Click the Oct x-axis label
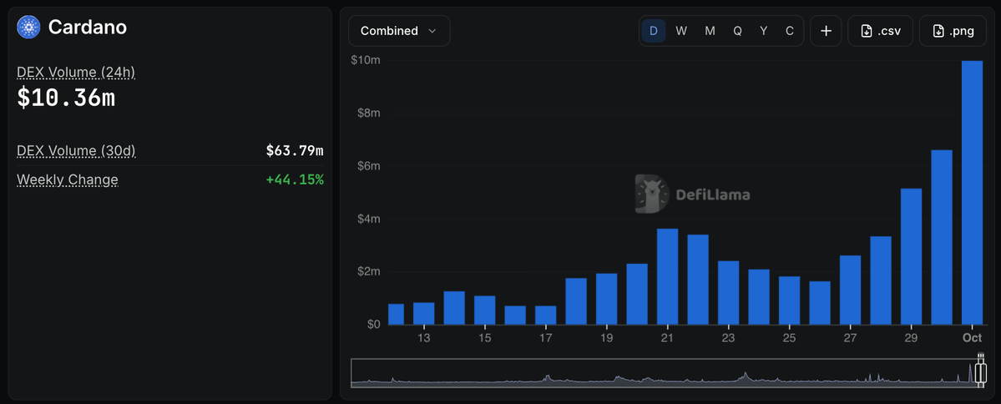The image size is (1001, 404). click(973, 337)
